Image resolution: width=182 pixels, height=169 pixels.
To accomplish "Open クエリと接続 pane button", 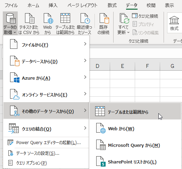I will coord(145,16).
